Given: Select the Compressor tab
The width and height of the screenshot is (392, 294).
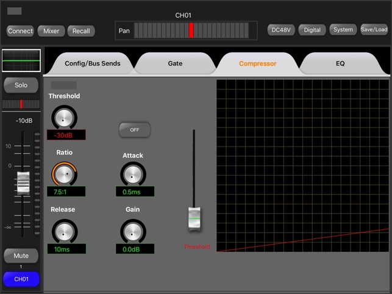Looking at the screenshot, I should click(257, 63).
